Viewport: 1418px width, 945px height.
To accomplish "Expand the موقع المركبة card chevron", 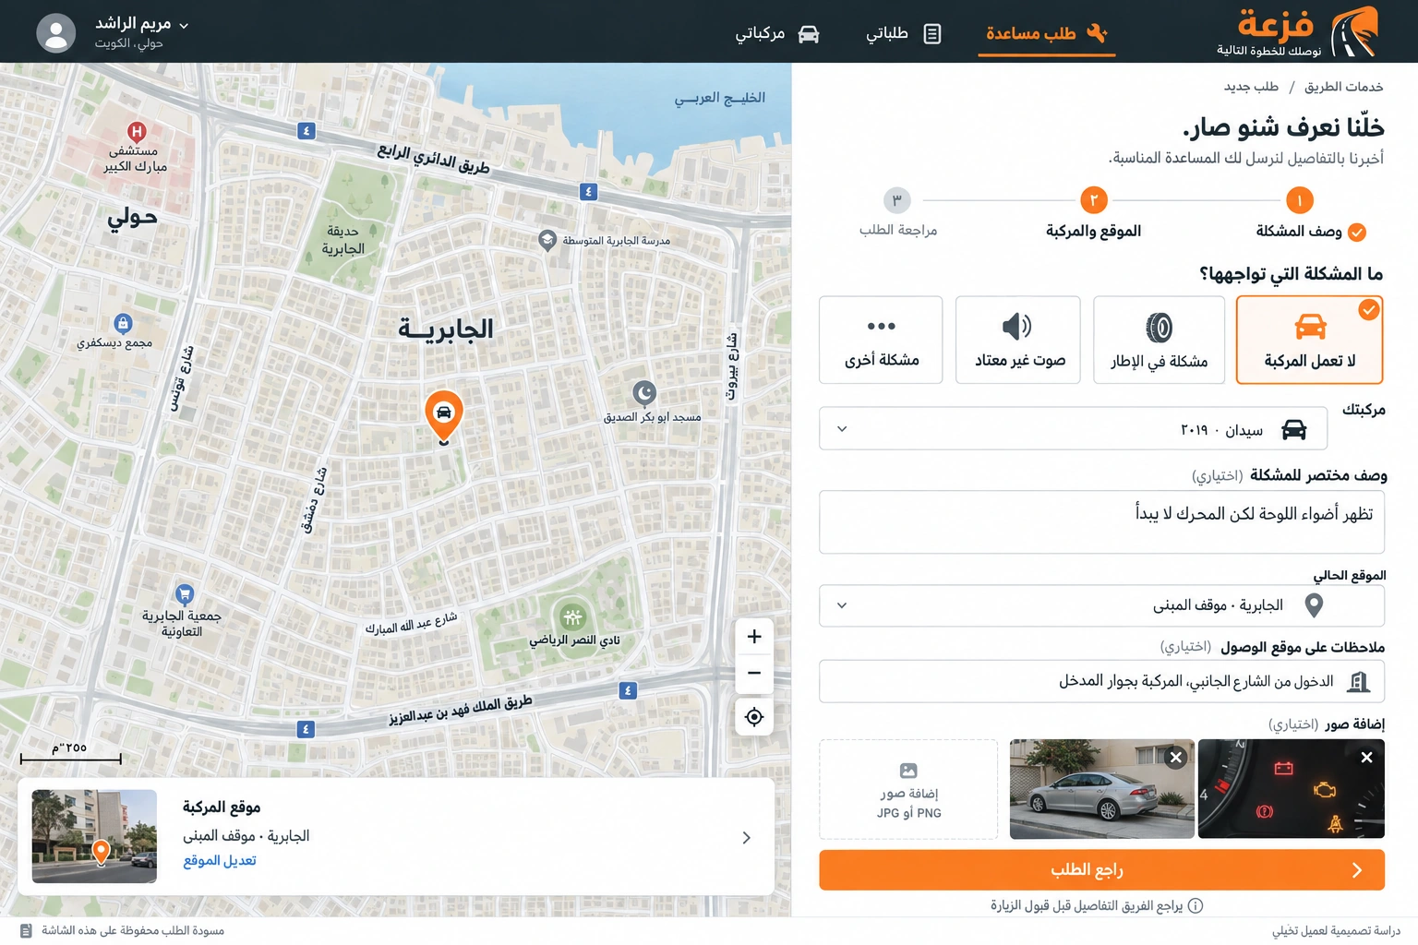I will (x=746, y=838).
